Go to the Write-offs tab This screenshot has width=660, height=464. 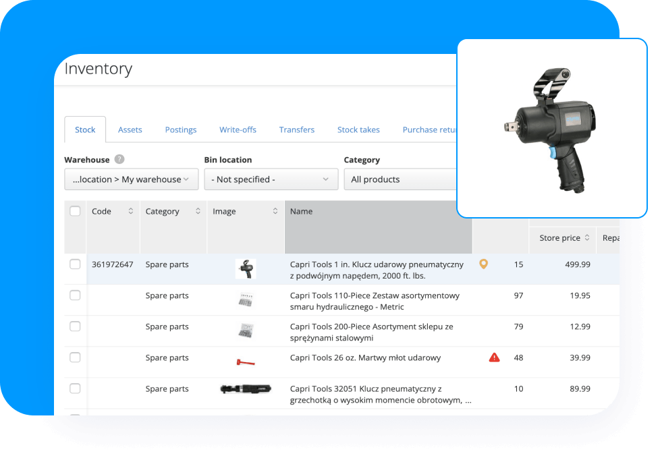tap(238, 129)
